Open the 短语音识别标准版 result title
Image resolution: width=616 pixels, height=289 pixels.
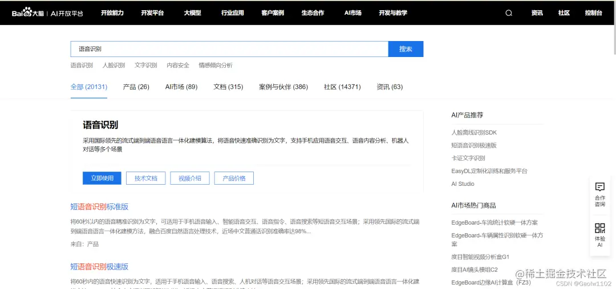pos(99,207)
